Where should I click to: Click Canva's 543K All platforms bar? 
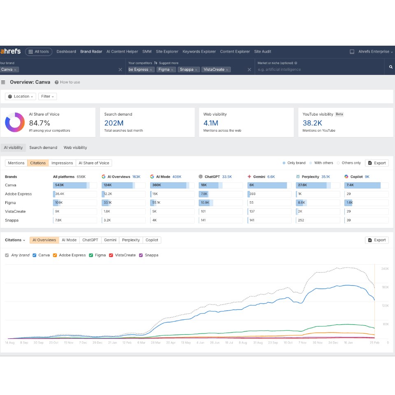coord(75,185)
